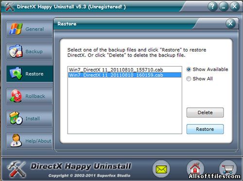Click the green arrow Restore icon

coord(16,73)
